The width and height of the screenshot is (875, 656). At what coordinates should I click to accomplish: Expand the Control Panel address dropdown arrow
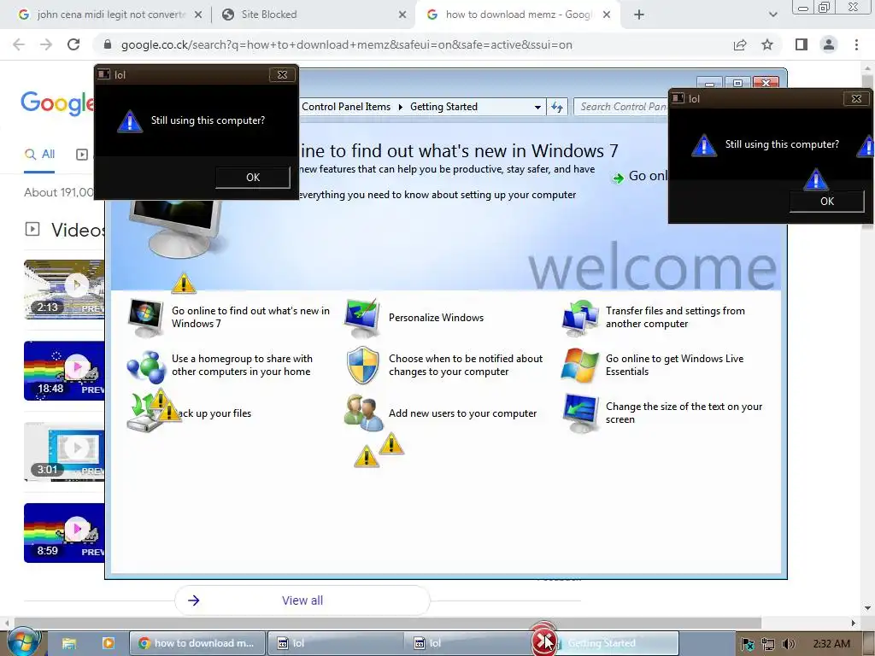pos(537,107)
